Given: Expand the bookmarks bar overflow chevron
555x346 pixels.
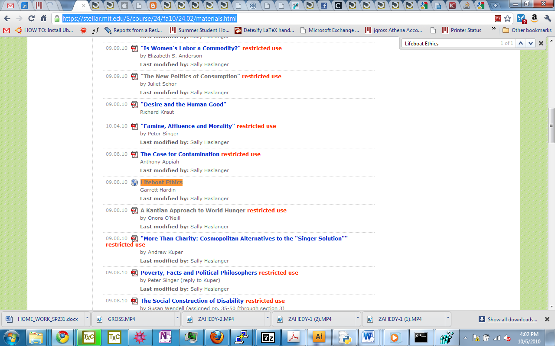Looking at the screenshot, I should 493,30.
